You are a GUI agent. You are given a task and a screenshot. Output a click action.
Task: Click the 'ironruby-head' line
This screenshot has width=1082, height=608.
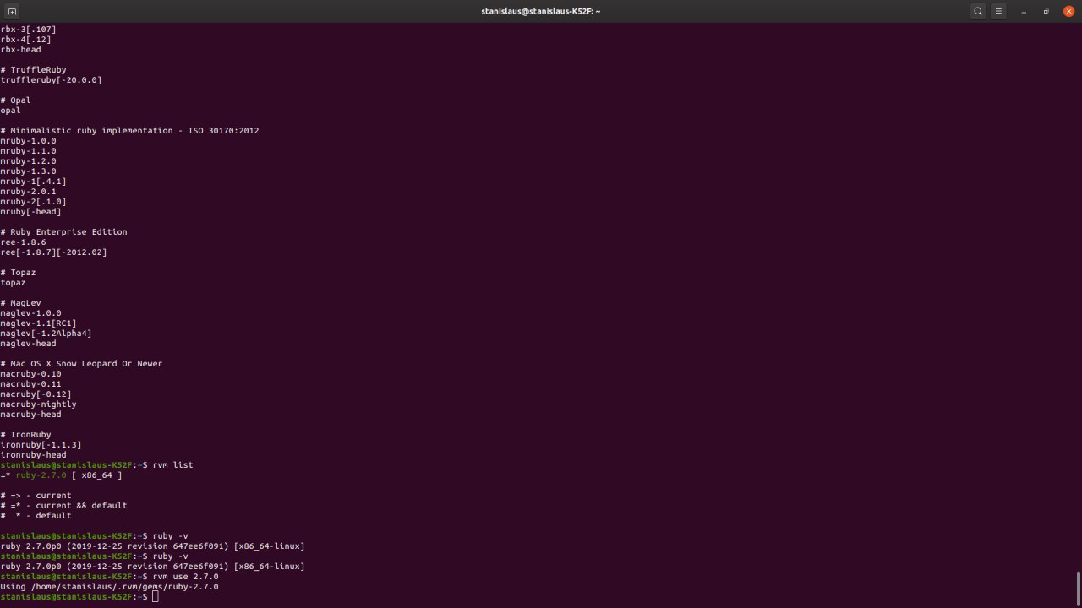(x=34, y=455)
